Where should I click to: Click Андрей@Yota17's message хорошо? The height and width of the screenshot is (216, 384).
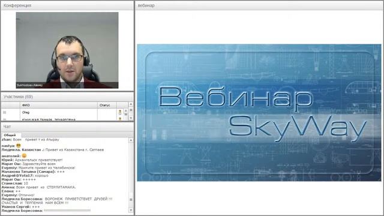pyautogui.click(x=25, y=176)
